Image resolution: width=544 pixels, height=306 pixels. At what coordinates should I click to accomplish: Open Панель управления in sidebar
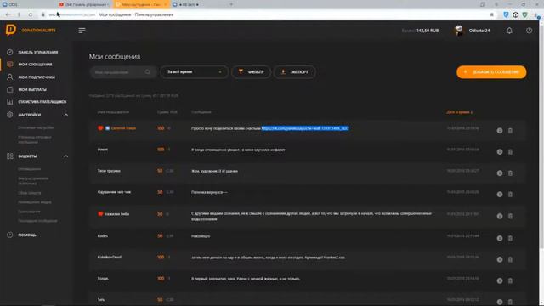[37, 52]
